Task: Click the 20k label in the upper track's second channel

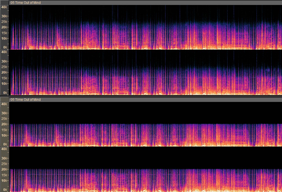Action: coord(4,72)
